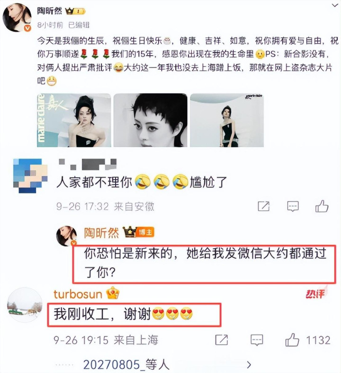Share the 安徽 user's comment
The image size is (341, 373).
point(264,206)
